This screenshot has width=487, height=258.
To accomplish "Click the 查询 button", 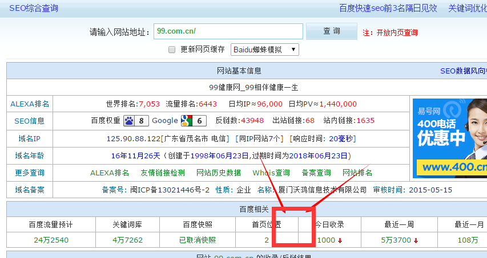I will [332, 31].
